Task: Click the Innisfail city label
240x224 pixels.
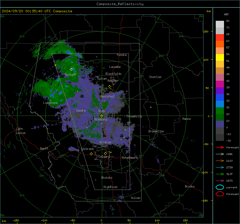Action: [107, 96]
